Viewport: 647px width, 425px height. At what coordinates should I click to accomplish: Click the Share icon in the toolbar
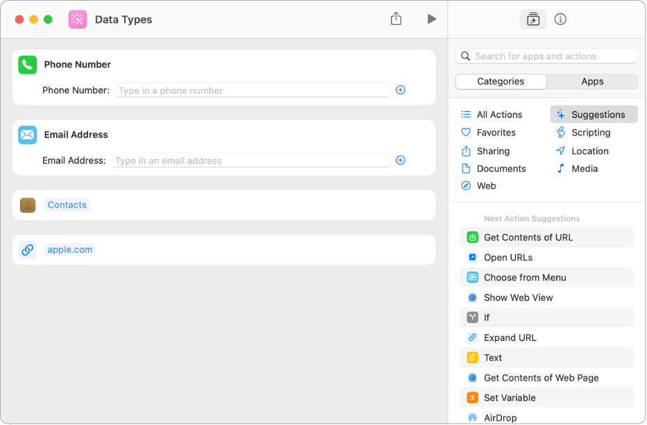(x=396, y=19)
